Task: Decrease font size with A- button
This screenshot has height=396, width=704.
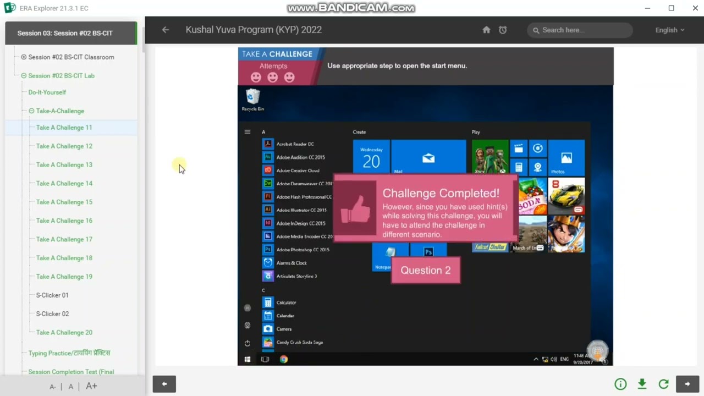Action: [53, 387]
